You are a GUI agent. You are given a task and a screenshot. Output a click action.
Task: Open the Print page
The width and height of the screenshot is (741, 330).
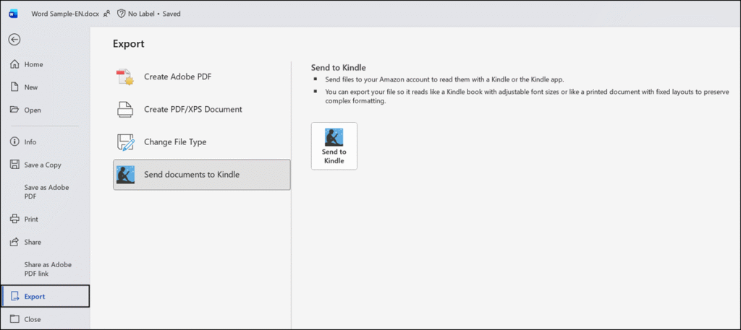45,220
